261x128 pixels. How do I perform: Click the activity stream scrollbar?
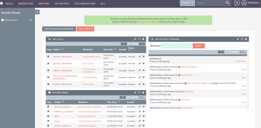[248, 79]
